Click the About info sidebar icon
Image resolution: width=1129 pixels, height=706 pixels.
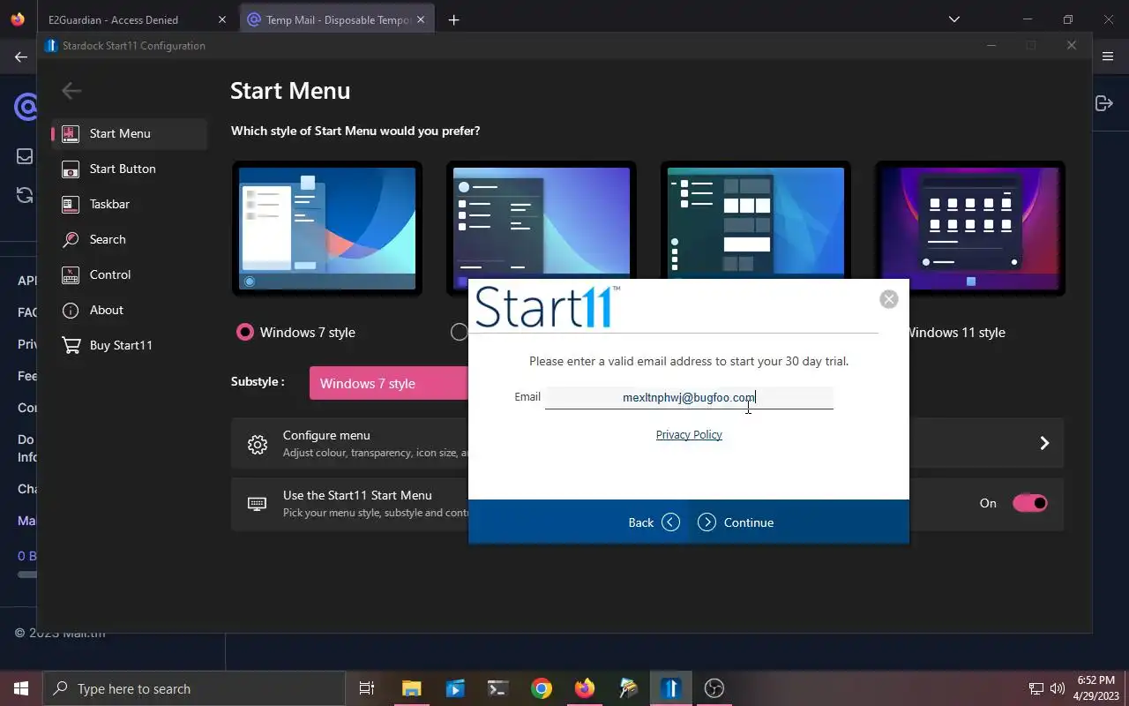tap(71, 310)
